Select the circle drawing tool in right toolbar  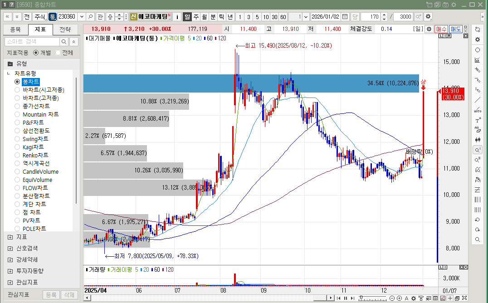pyautogui.click(x=478, y=50)
